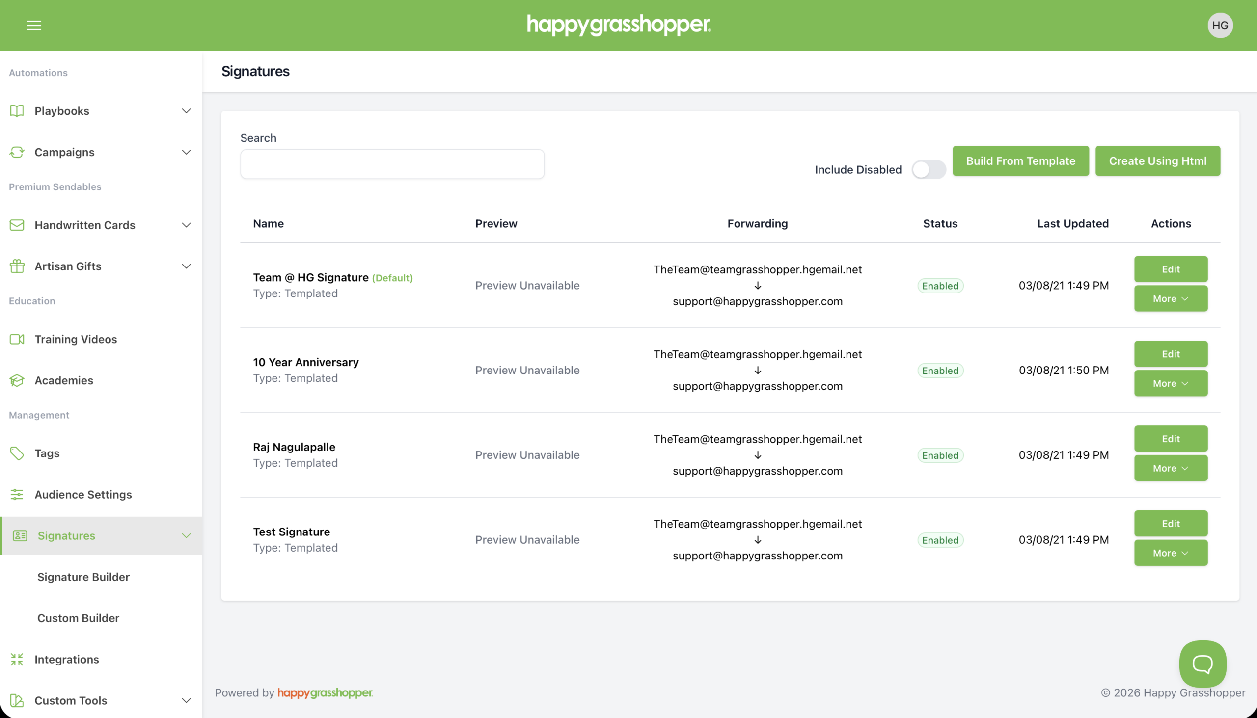Expand the Handwritten Cards chevron
The width and height of the screenshot is (1257, 718).
pyautogui.click(x=186, y=225)
